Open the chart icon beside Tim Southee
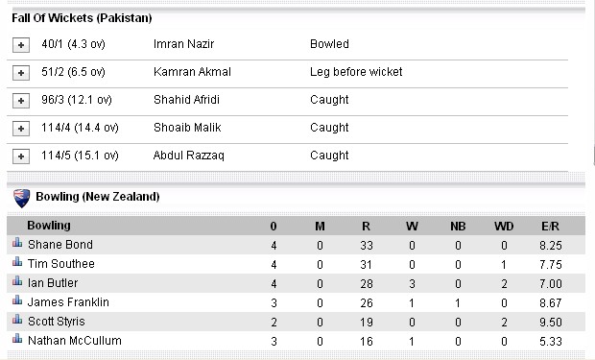Image resolution: width=595 pixels, height=360 pixels. pos(17,261)
